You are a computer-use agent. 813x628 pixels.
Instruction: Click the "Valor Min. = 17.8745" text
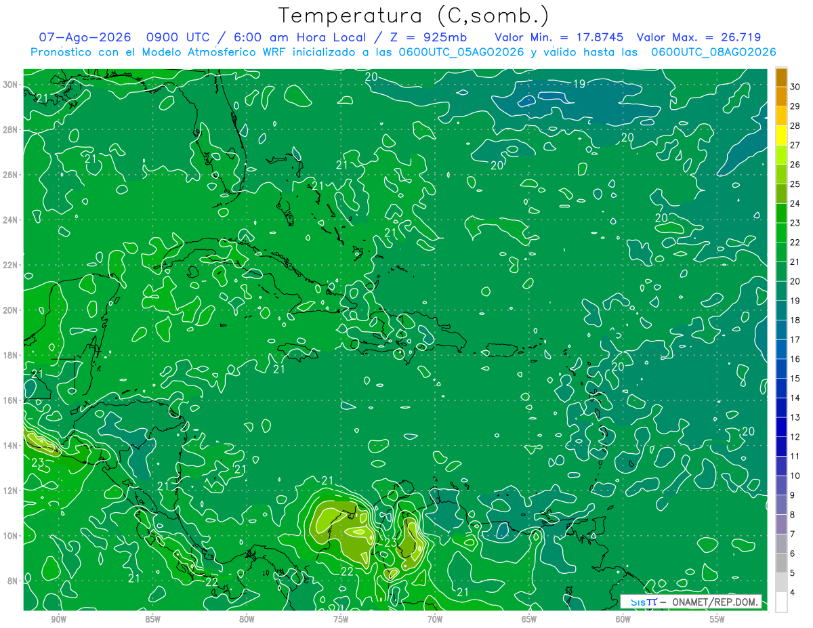(x=559, y=37)
